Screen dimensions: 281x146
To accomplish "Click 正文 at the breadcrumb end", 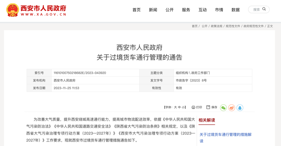I will click(x=270, y=26).
